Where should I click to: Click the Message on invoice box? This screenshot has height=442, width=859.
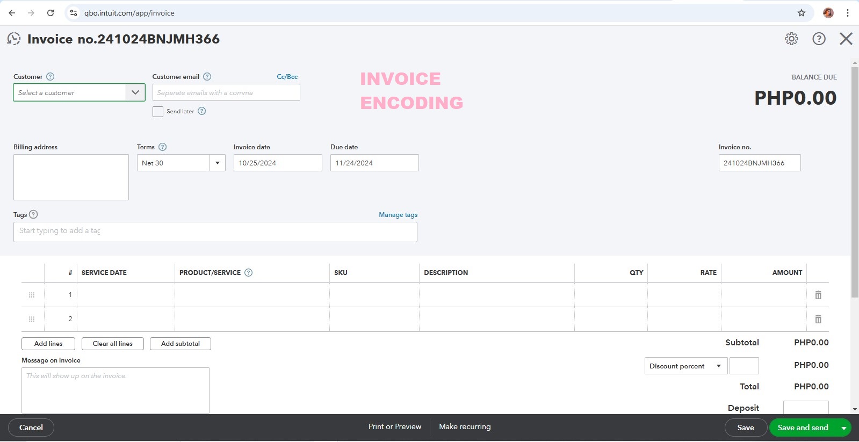coord(116,390)
